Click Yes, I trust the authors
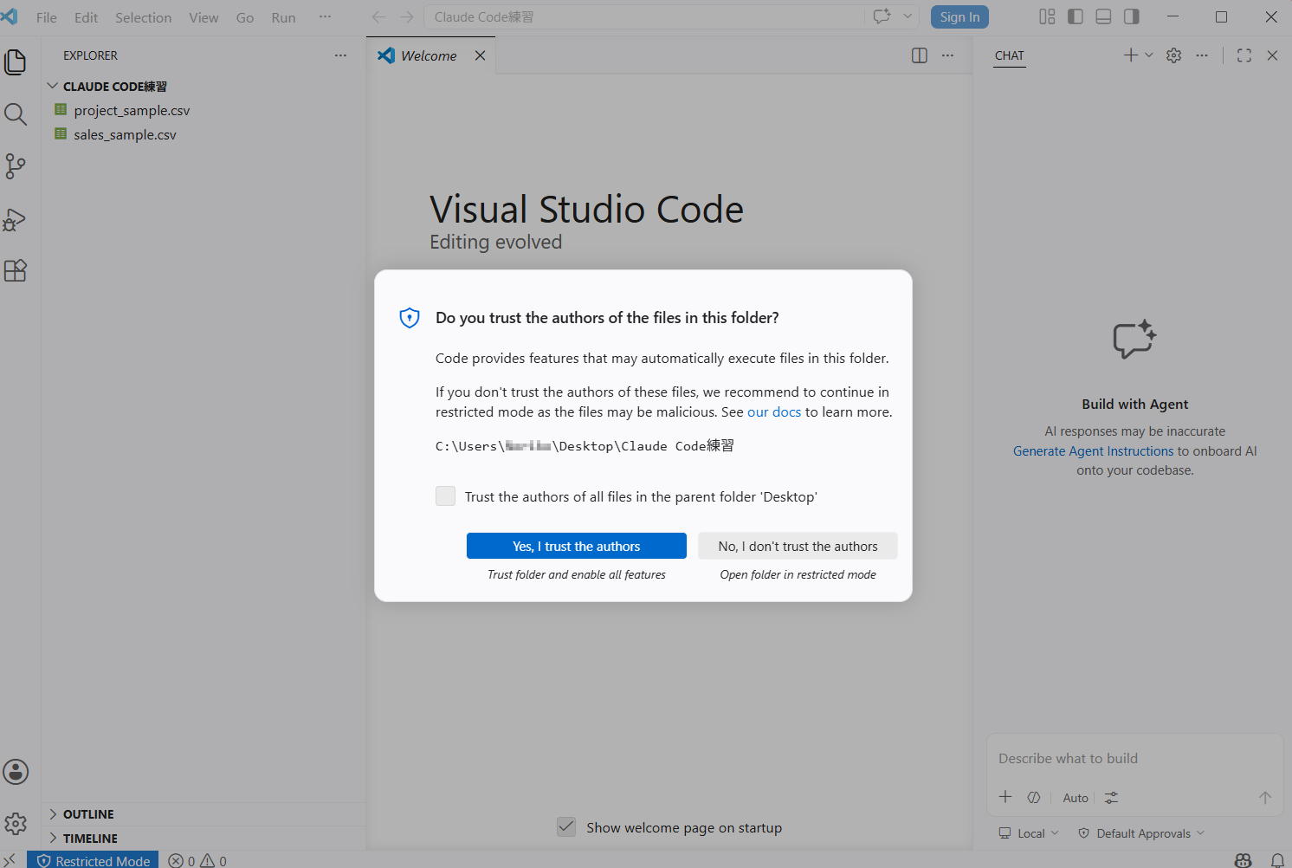Viewport: 1292px width, 868px height. pos(577,546)
